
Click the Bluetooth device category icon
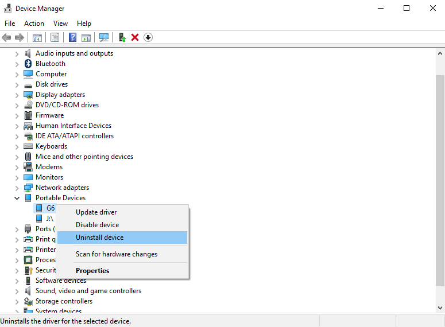click(x=28, y=64)
